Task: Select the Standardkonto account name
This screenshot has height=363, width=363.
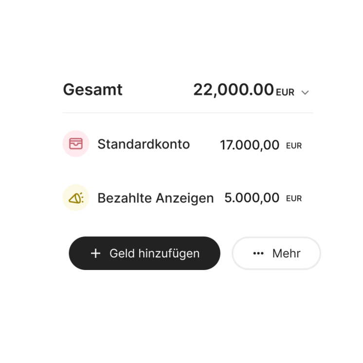Action: 144,144
